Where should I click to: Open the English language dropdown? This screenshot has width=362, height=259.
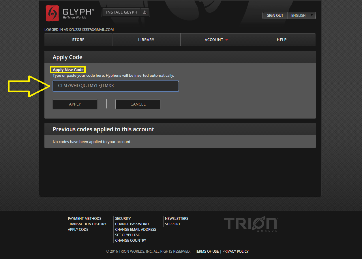(302, 16)
